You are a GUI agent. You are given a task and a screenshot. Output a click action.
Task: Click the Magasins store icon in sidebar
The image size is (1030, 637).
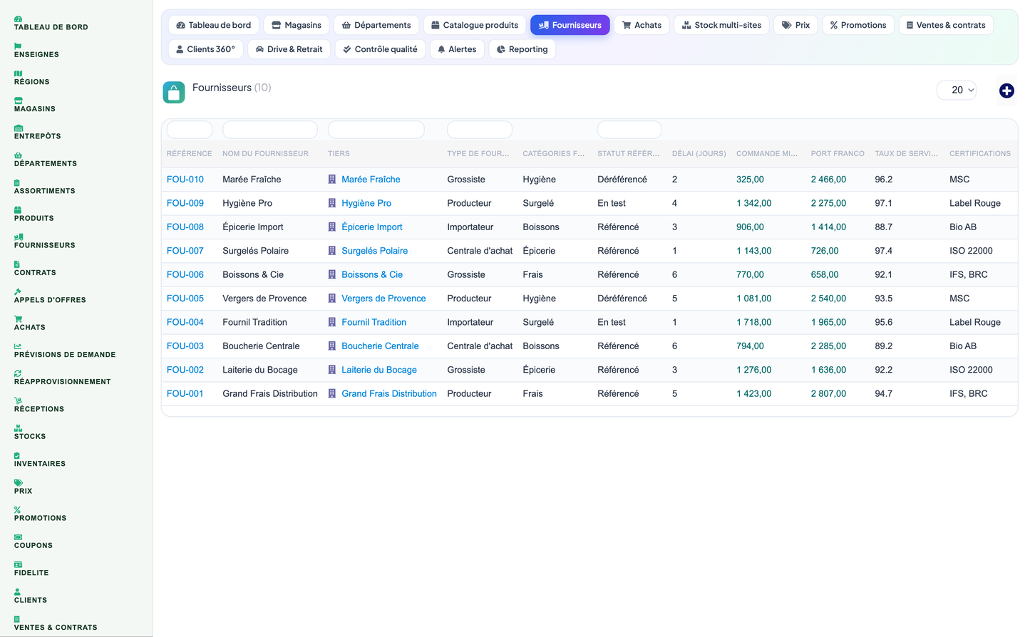click(x=18, y=100)
